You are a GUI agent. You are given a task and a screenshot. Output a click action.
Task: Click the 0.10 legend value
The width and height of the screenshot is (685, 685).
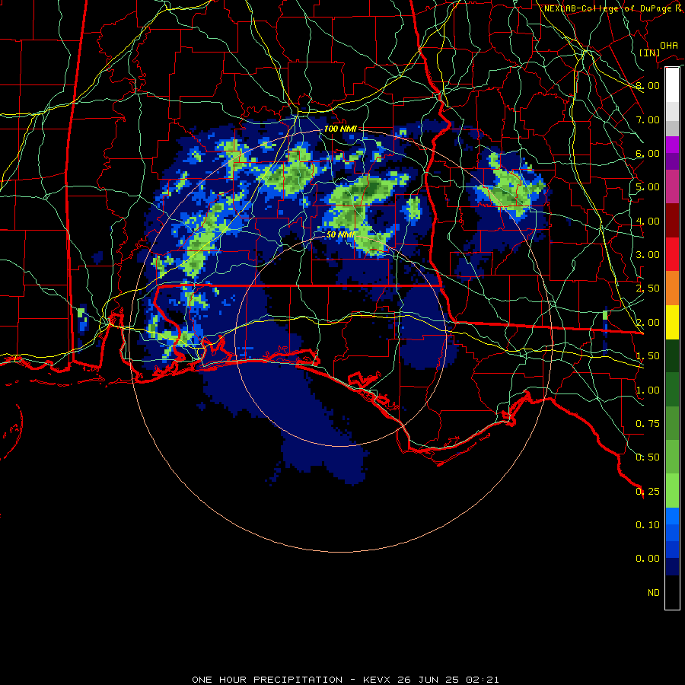pyautogui.click(x=648, y=525)
